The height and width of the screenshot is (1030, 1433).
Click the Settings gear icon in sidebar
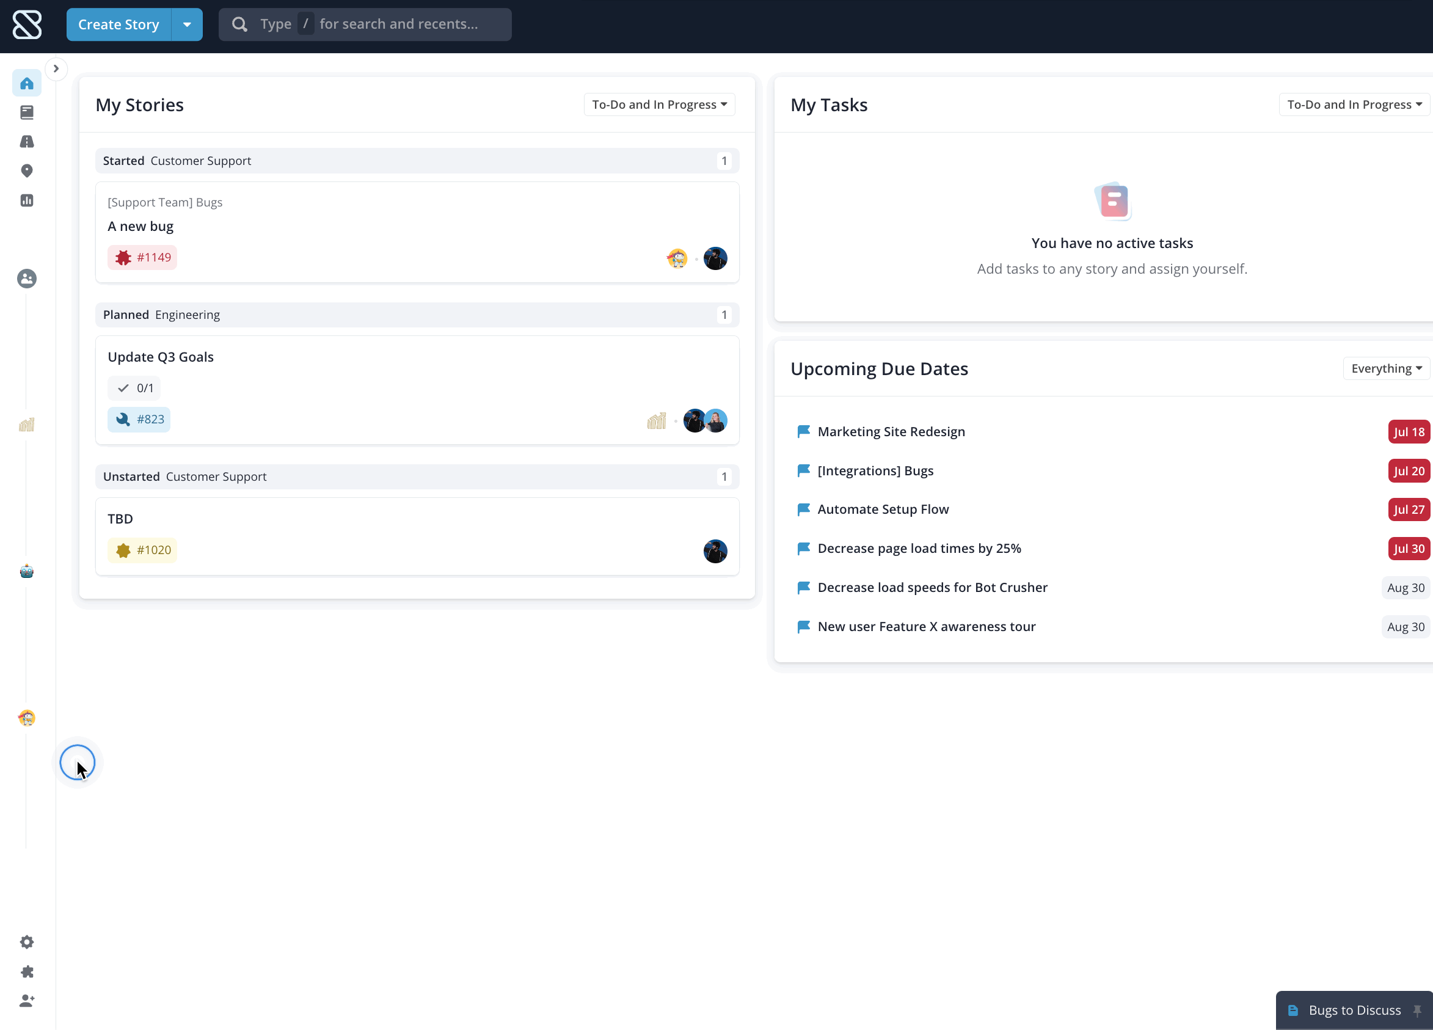pos(27,942)
